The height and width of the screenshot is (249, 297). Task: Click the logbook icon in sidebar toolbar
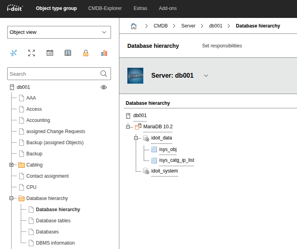coord(68,53)
